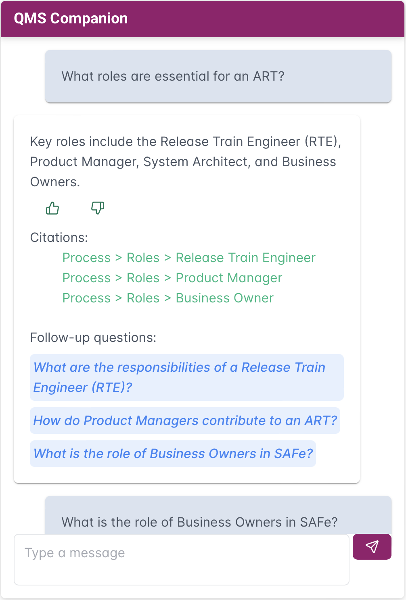Click the 'Citations:' label
406x600 pixels.
click(x=59, y=237)
